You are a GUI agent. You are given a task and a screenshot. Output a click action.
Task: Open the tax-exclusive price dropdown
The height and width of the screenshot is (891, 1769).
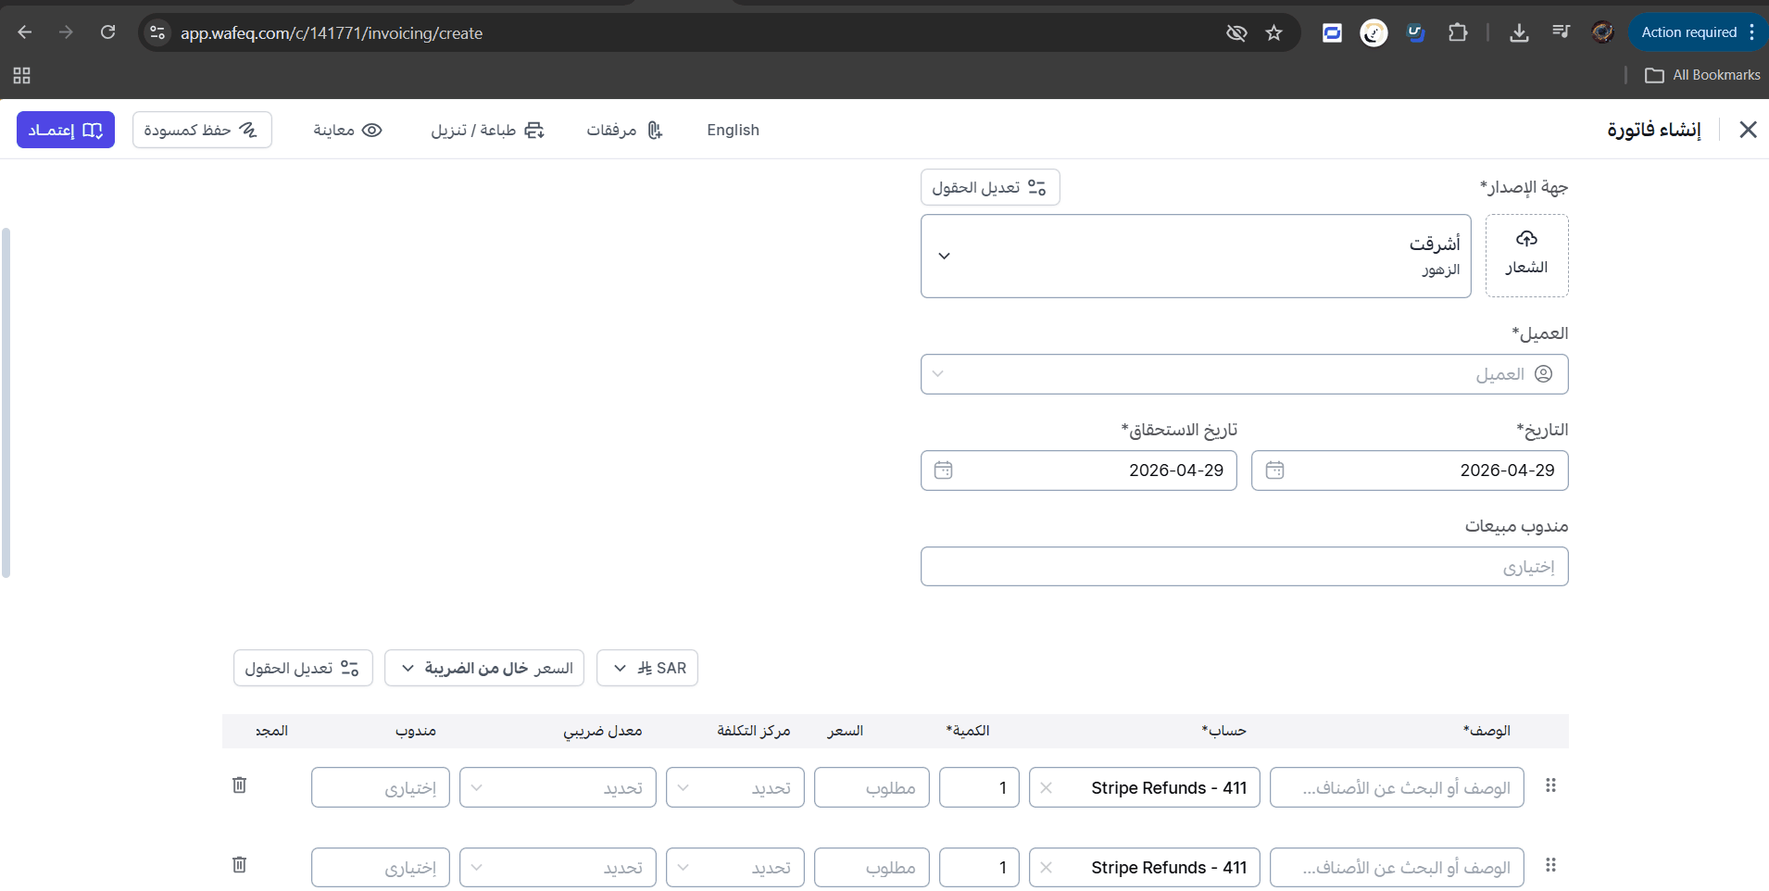click(x=484, y=669)
